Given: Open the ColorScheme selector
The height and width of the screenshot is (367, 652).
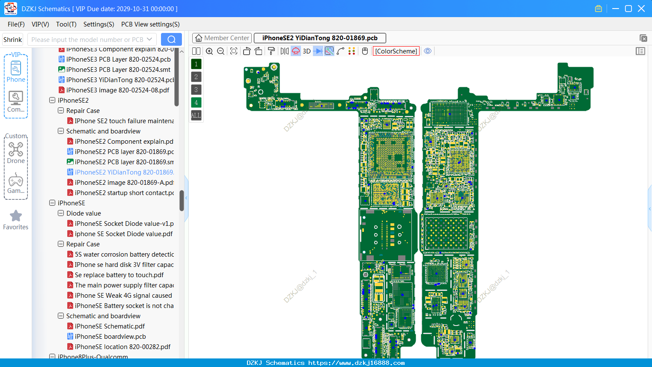Looking at the screenshot, I should [x=396, y=51].
